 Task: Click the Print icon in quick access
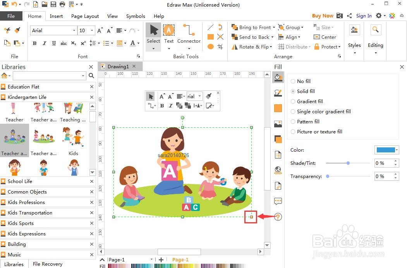click(62, 4)
